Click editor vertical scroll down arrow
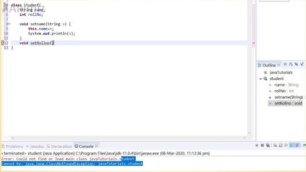The width and height of the screenshot is (306, 172). pyautogui.click(x=250, y=133)
